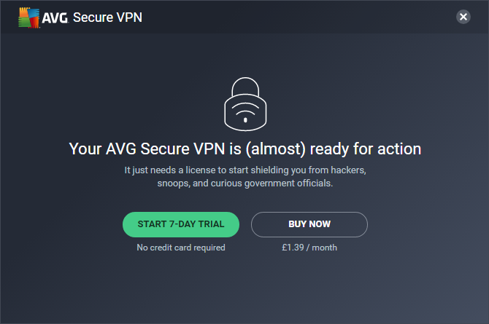Click the empty title bar area

click(x=292, y=17)
